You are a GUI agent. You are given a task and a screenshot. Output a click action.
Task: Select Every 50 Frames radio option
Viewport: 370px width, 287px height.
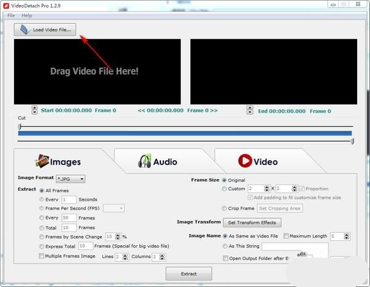pos(41,218)
